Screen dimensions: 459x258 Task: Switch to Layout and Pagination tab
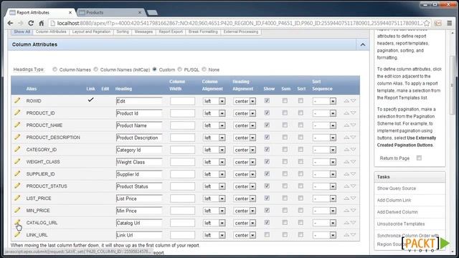click(x=91, y=32)
